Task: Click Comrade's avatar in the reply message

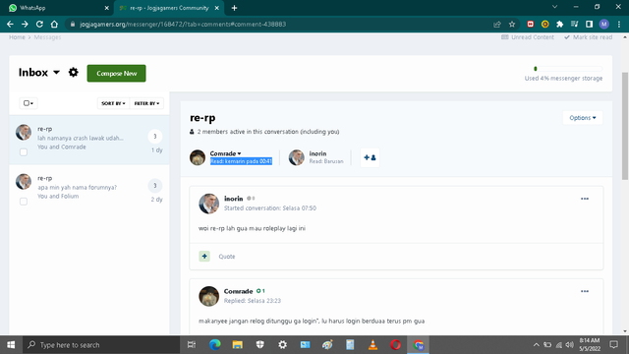Action: [x=208, y=296]
